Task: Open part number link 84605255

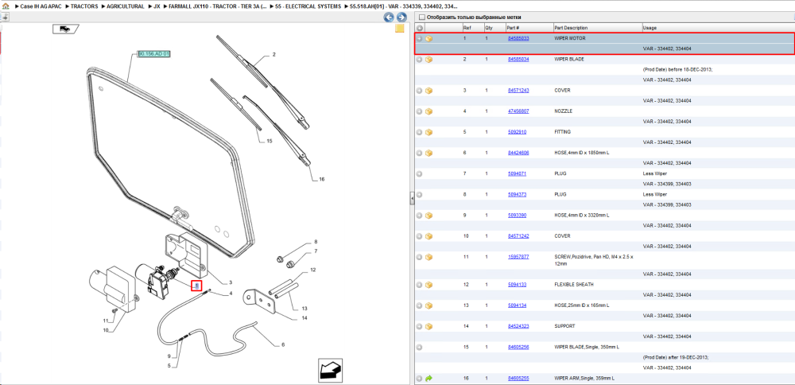Action: click(518, 379)
